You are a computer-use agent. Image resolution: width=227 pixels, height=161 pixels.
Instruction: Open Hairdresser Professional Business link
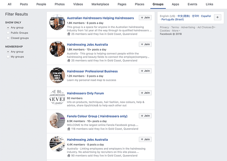[x=92, y=71]
